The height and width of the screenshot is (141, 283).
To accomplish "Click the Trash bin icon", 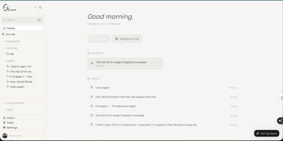I will tap(4, 123).
